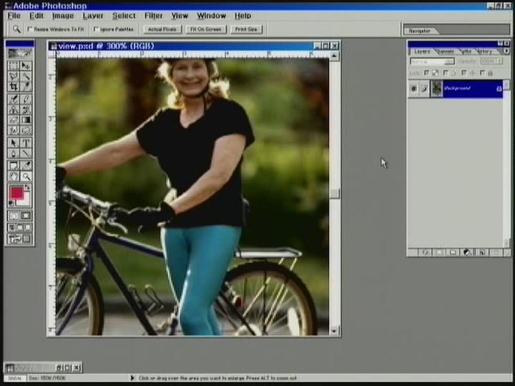Select the Magic Wand tool
The height and width of the screenshot is (386, 515).
click(x=26, y=76)
